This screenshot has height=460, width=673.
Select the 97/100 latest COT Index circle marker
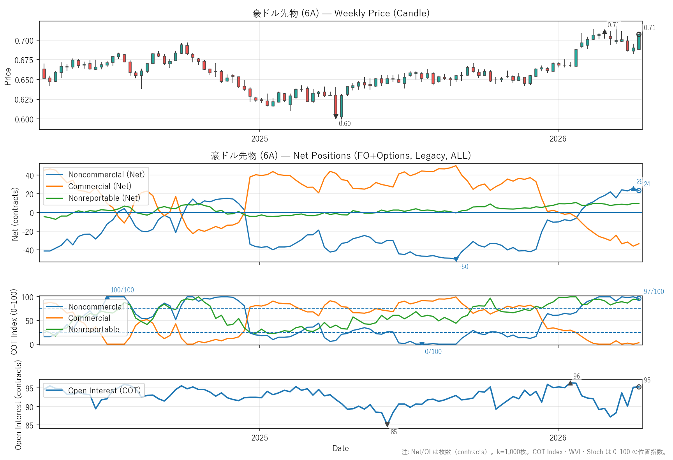point(639,298)
